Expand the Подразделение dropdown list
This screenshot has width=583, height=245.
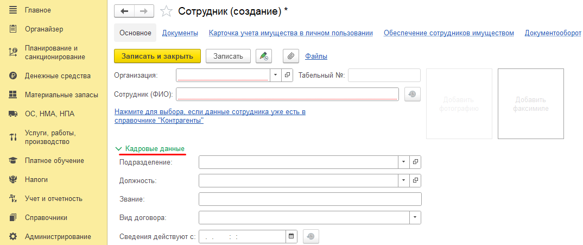click(x=404, y=162)
